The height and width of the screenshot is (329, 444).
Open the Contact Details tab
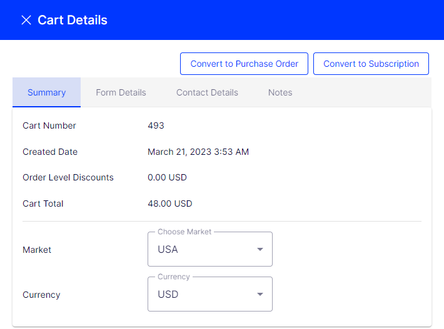(x=207, y=92)
